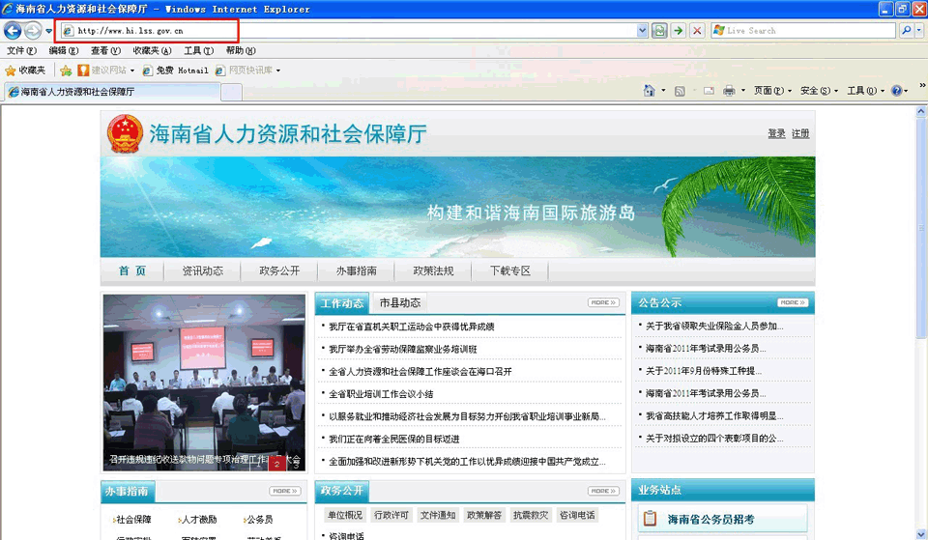Open the 帮助(H) menu
This screenshot has width=928, height=540.
tap(241, 51)
